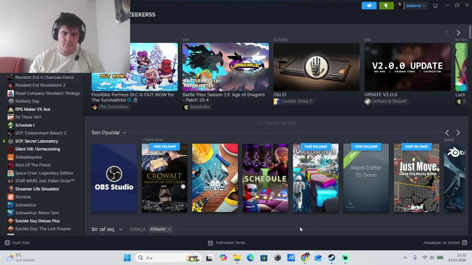Open the Steam announcements megaphone button

[369, 6]
